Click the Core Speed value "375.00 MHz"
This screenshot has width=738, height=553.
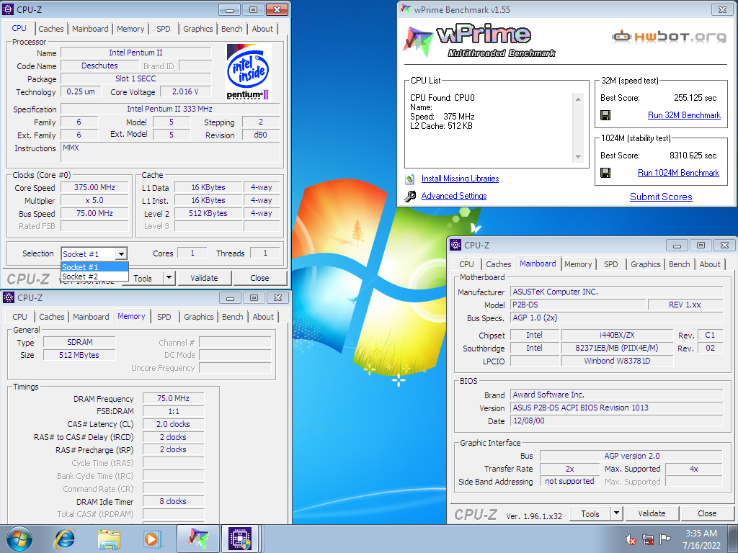(94, 188)
